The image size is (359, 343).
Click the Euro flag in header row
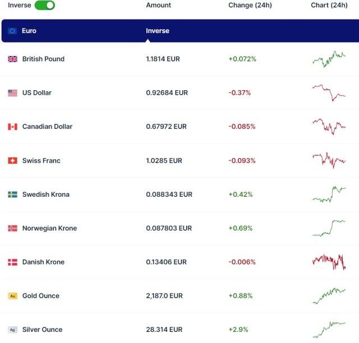coord(12,31)
